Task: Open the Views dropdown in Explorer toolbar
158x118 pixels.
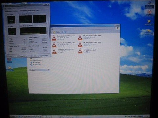Action: coord(64,32)
